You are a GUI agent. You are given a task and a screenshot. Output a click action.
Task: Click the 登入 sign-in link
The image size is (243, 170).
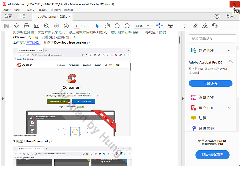coord(230,16)
